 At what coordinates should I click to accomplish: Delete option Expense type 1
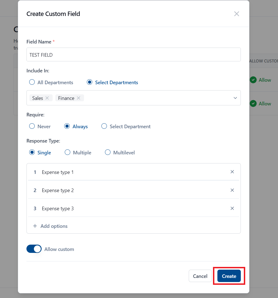point(232,172)
